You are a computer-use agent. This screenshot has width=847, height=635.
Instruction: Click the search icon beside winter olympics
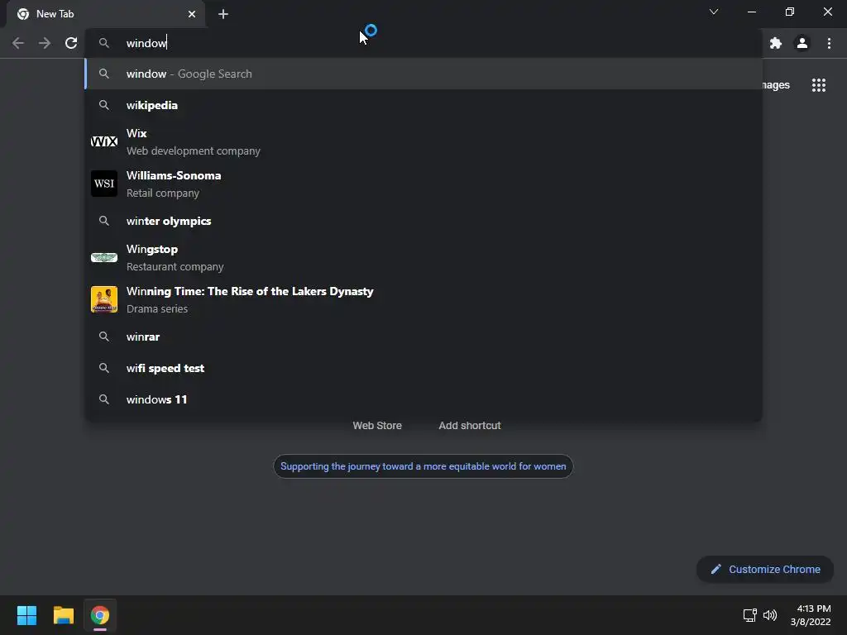coord(103,221)
